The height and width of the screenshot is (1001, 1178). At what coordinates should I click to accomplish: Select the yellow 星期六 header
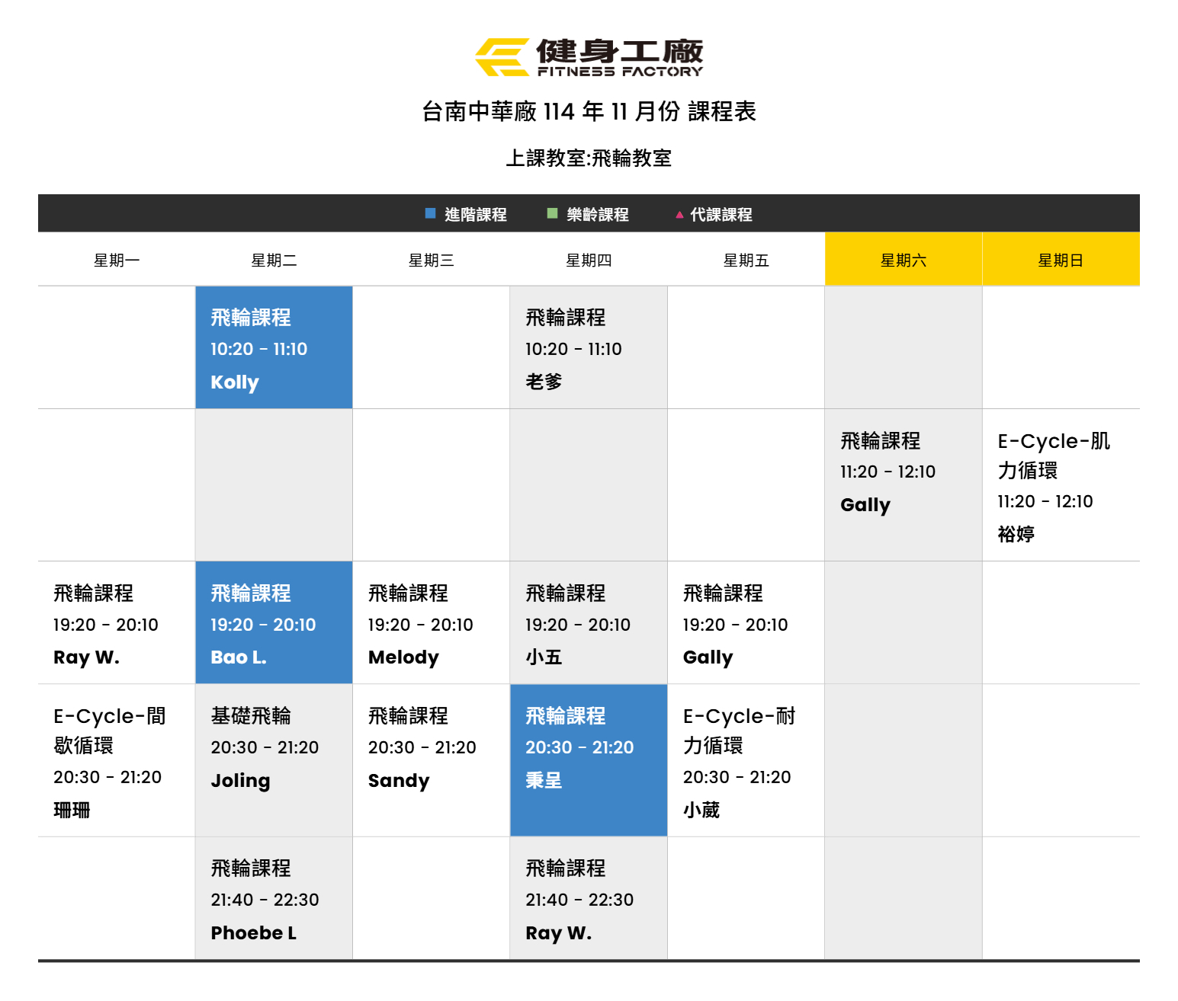[903, 261]
